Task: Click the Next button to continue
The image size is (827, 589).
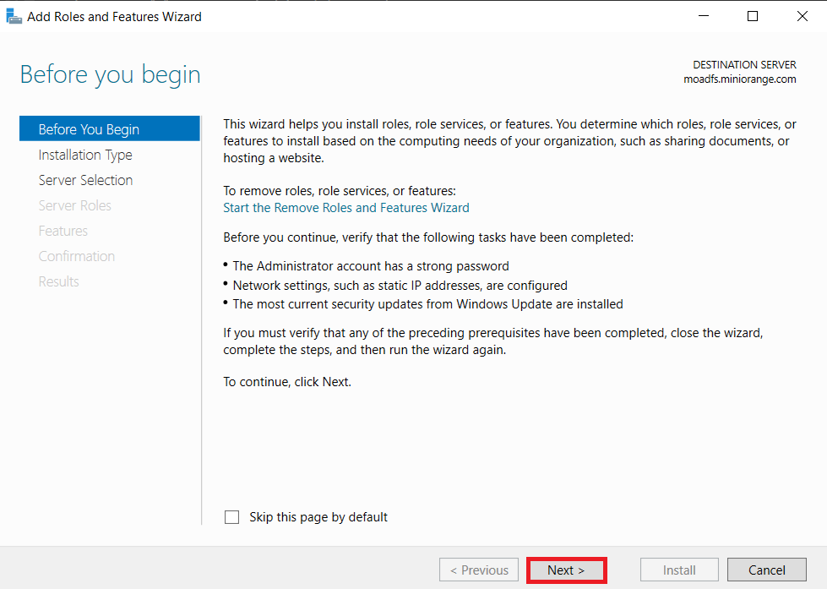Action: click(x=566, y=570)
